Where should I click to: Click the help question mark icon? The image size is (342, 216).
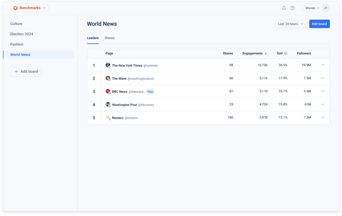(x=293, y=8)
